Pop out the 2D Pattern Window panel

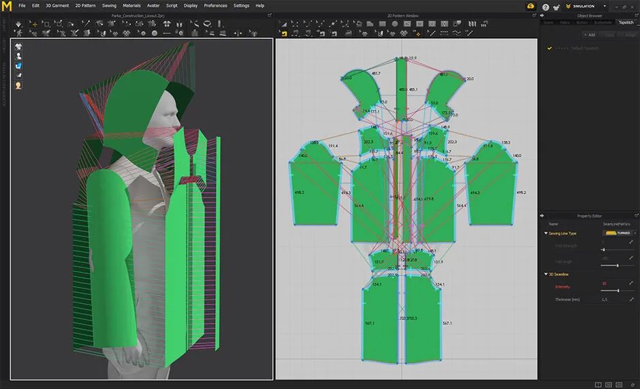point(534,15)
